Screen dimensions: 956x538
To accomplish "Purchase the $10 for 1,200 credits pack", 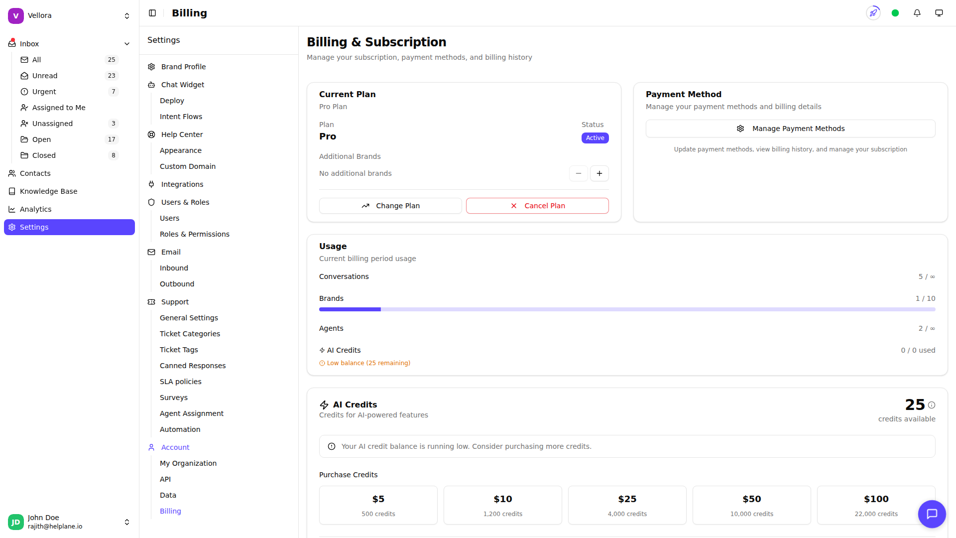I will click(x=503, y=505).
